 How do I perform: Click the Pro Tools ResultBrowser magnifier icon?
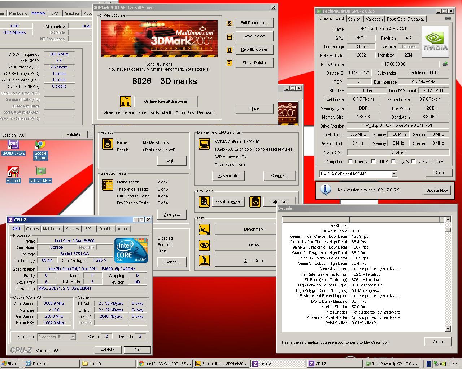click(x=204, y=201)
